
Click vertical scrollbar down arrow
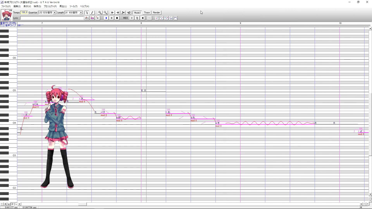(x=370, y=194)
